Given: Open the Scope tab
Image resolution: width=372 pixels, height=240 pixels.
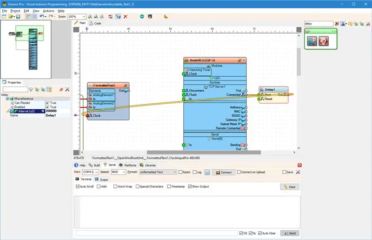Looking at the screenshot, I should pyautogui.click(x=101, y=180).
